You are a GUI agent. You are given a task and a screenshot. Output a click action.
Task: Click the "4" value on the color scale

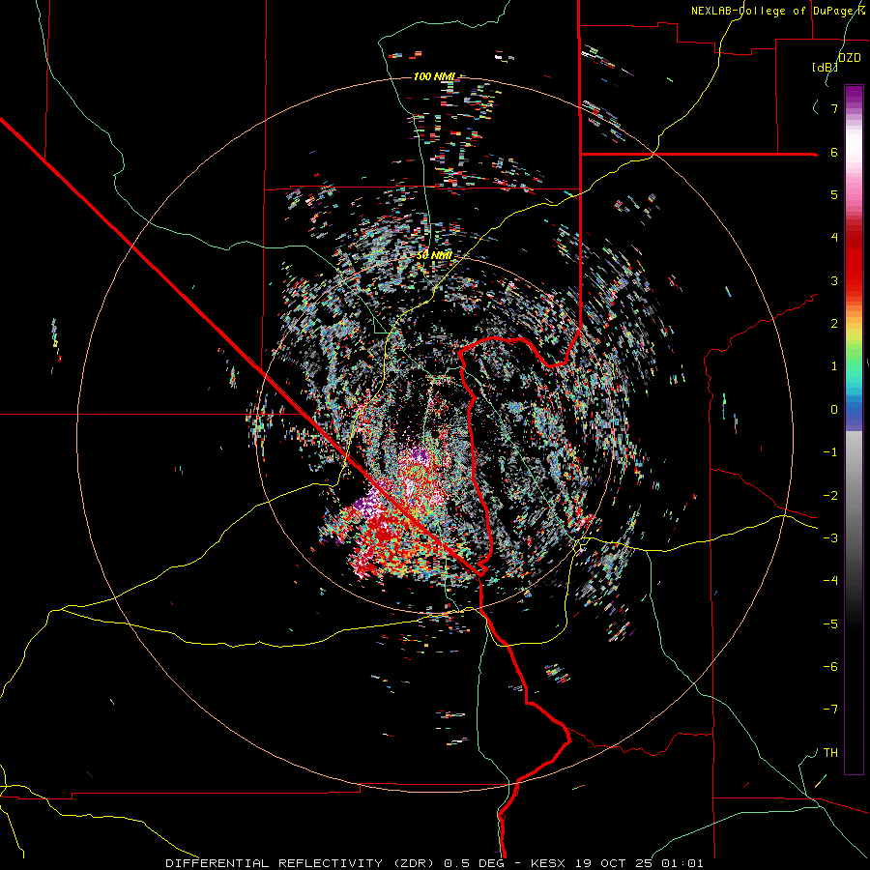coord(834,238)
